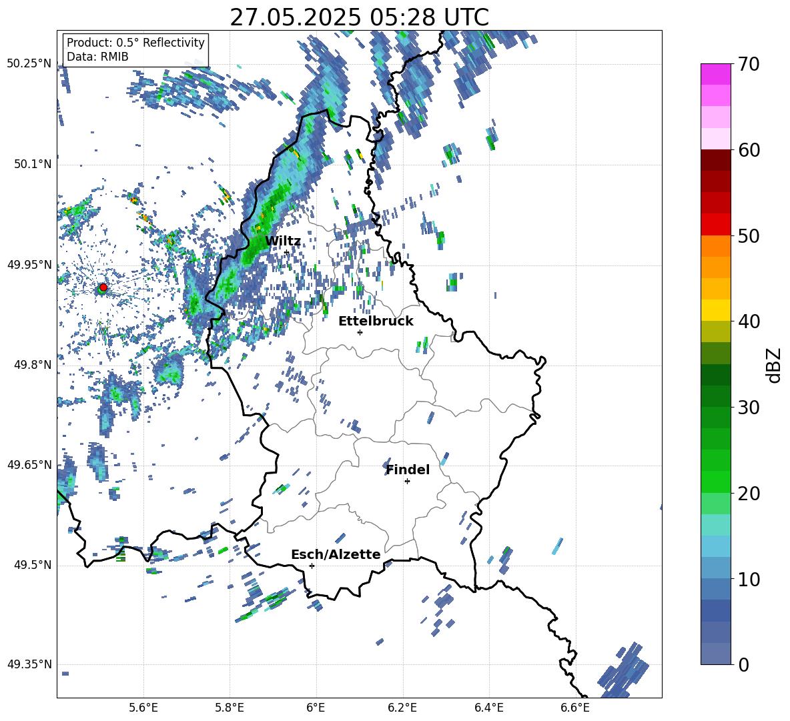Click the longitude label 6.6°E
This screenshot has width=790, height=721.
point(575,708)
